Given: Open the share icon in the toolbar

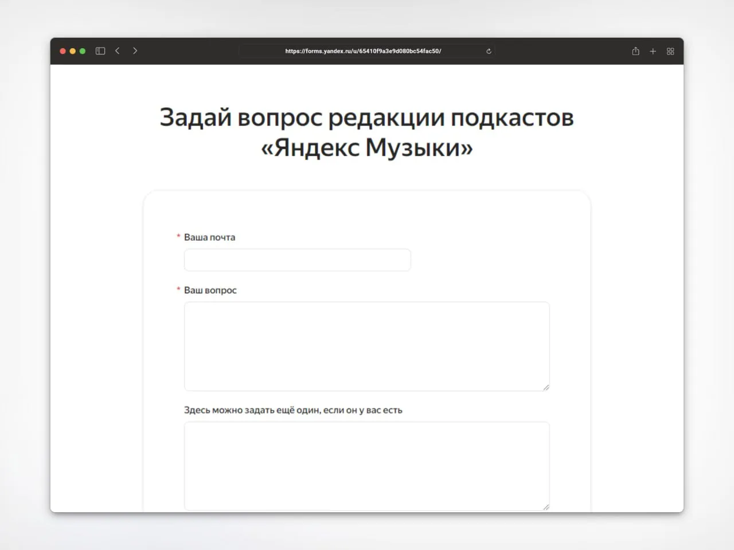Looking at the screenshot, I should pyautogui.click(x=635, y=51).
